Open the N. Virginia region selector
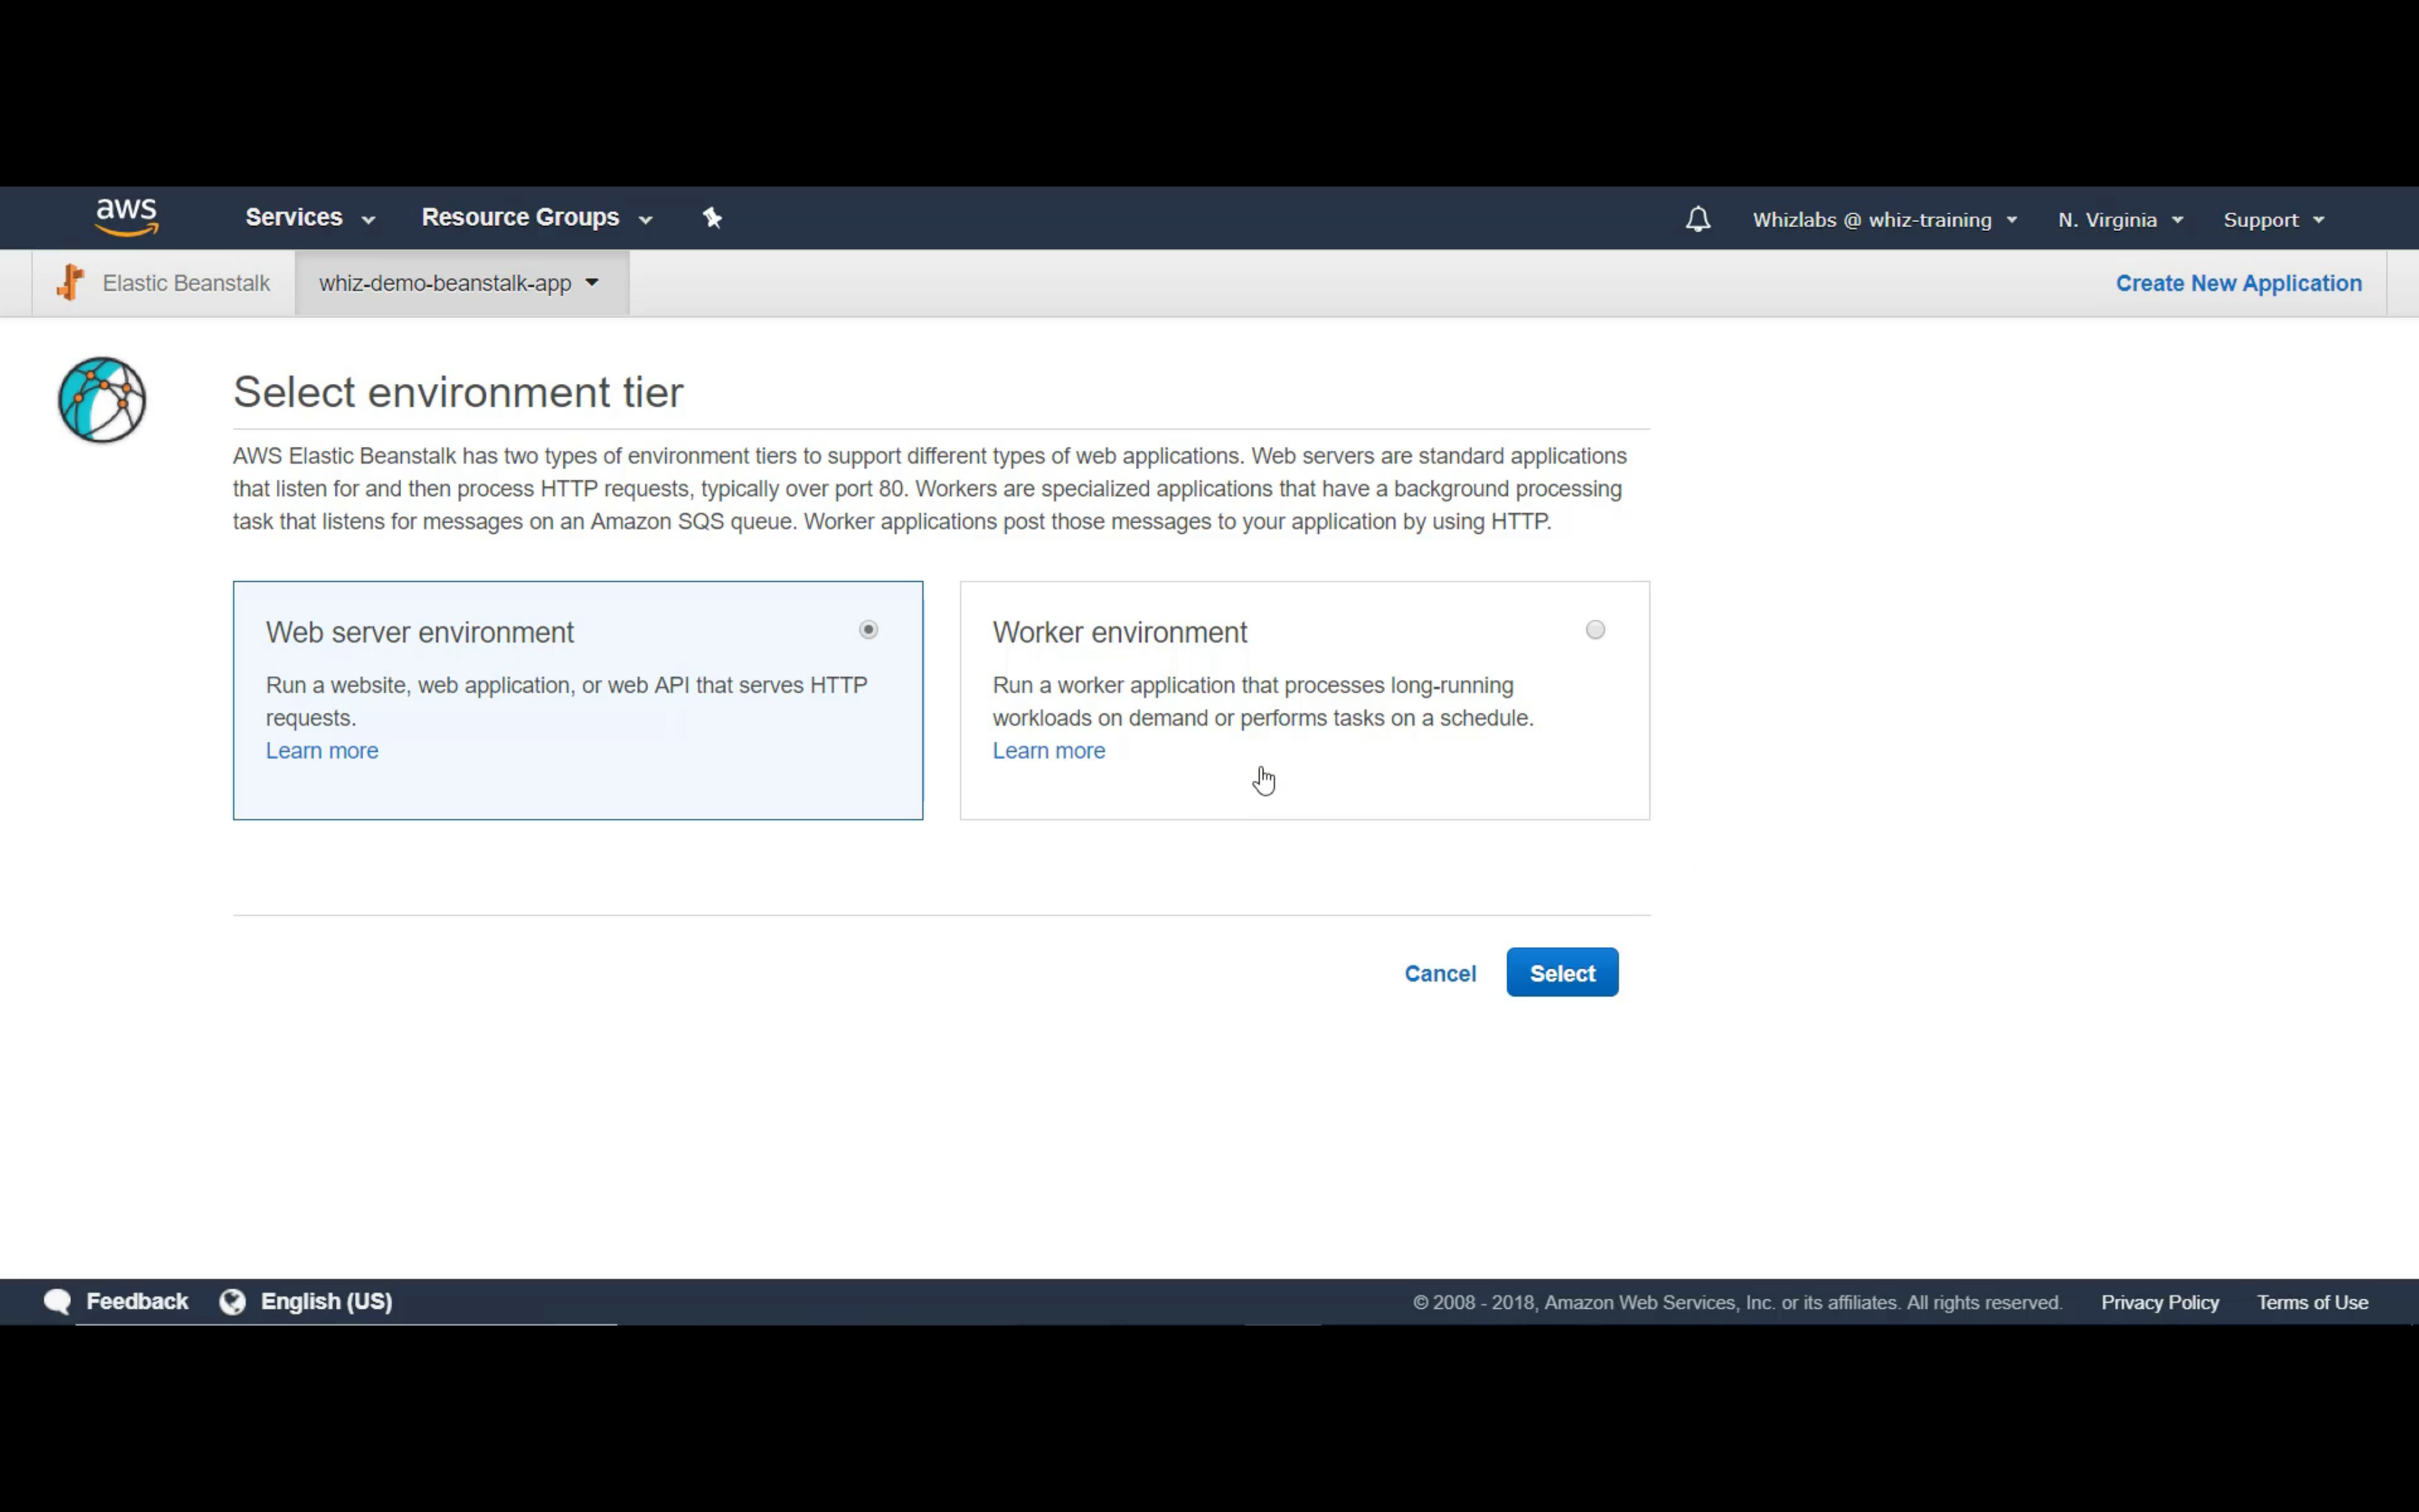 (x=2119, y=220)
